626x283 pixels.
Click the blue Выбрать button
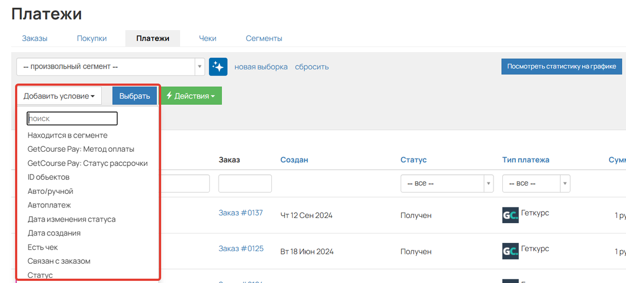(135, 96)
